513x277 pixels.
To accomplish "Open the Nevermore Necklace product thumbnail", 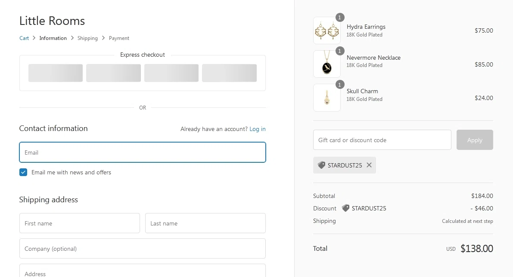I will click(x=326, y=64).
